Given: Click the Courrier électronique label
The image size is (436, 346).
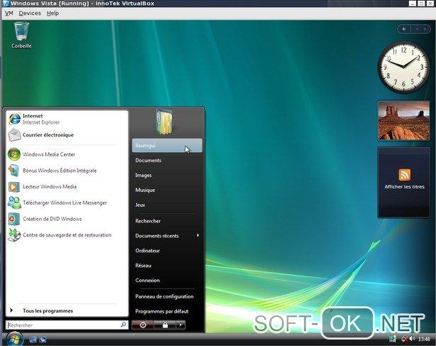Looking at the screenshot, I should click(x=48, y=135).
